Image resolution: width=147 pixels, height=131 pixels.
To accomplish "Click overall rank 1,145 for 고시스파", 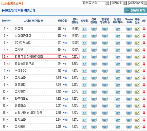I will point(59,78).
